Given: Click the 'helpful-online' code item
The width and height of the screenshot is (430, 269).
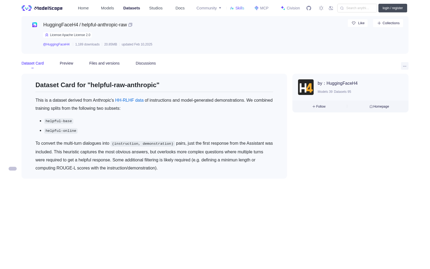Looking at the screenshot, I should pyautogui.click(x=61, y=131).
